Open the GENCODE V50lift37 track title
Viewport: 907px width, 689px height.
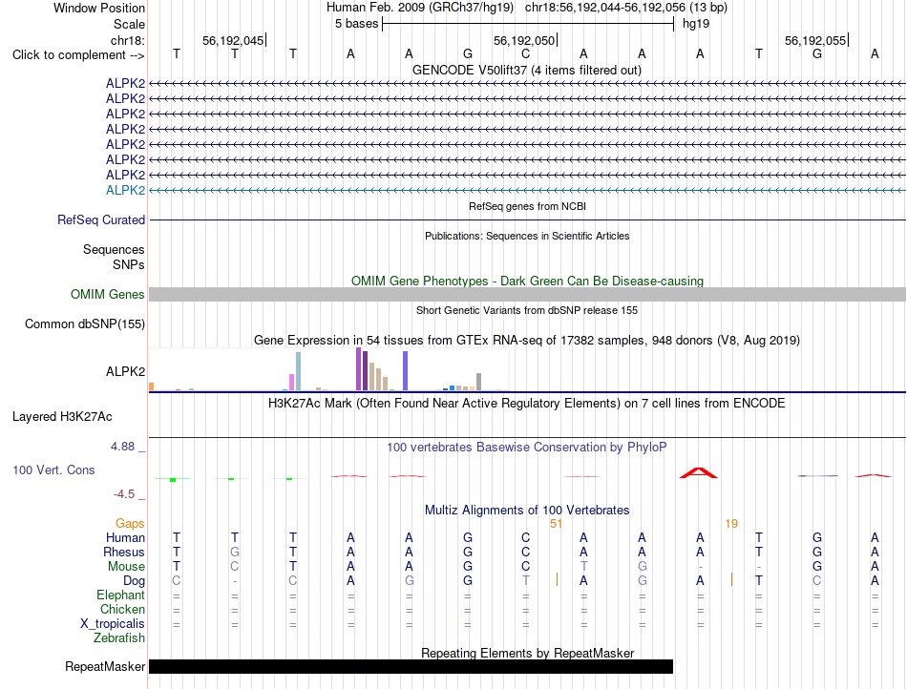pos(526,70)
